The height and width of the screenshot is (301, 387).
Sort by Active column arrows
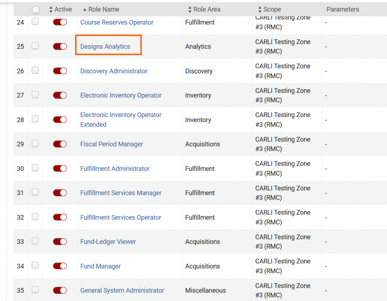[51, 9]
